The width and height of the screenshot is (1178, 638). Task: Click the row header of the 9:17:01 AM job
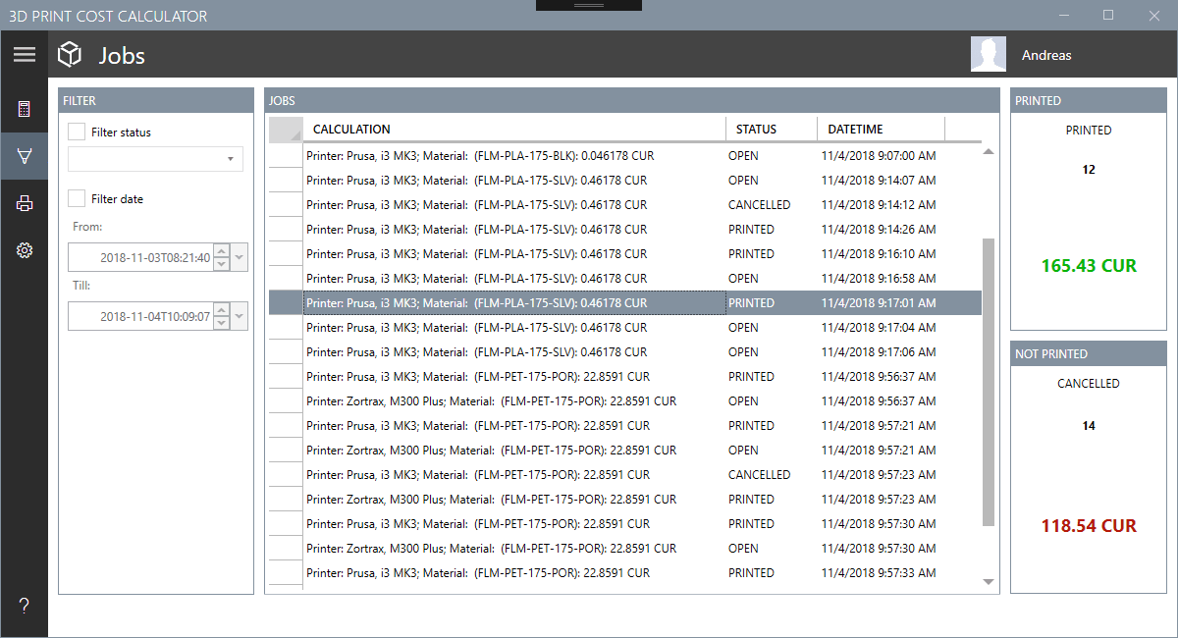(x=286, y=303)
